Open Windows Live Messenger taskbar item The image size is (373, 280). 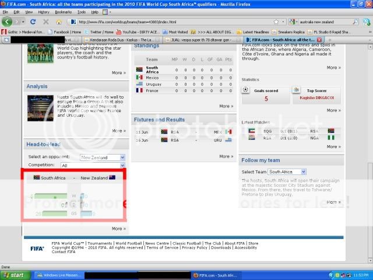coord(59,275)
